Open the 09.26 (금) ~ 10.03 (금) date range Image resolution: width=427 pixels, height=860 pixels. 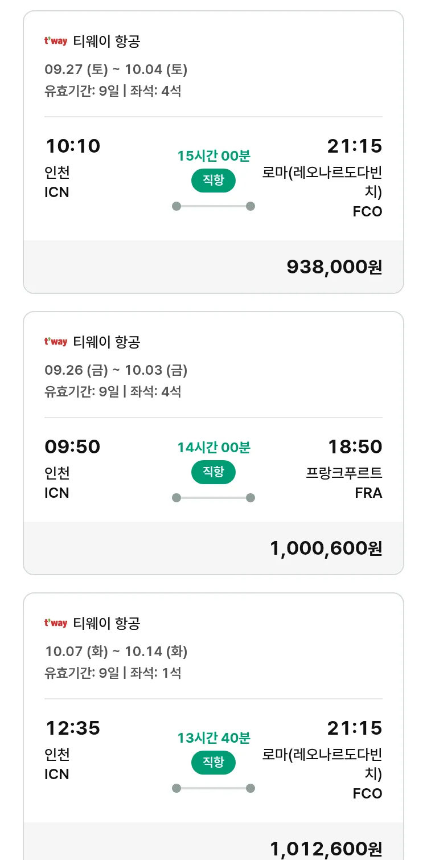116,370
